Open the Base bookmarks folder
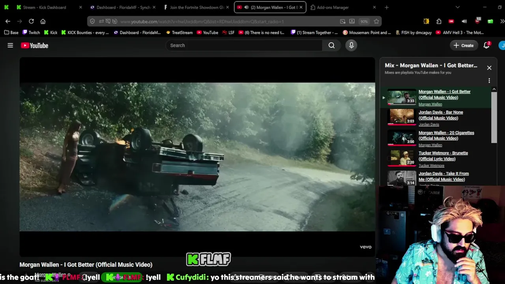Screen dimensions: 505x284 click(x=11, y=33)
